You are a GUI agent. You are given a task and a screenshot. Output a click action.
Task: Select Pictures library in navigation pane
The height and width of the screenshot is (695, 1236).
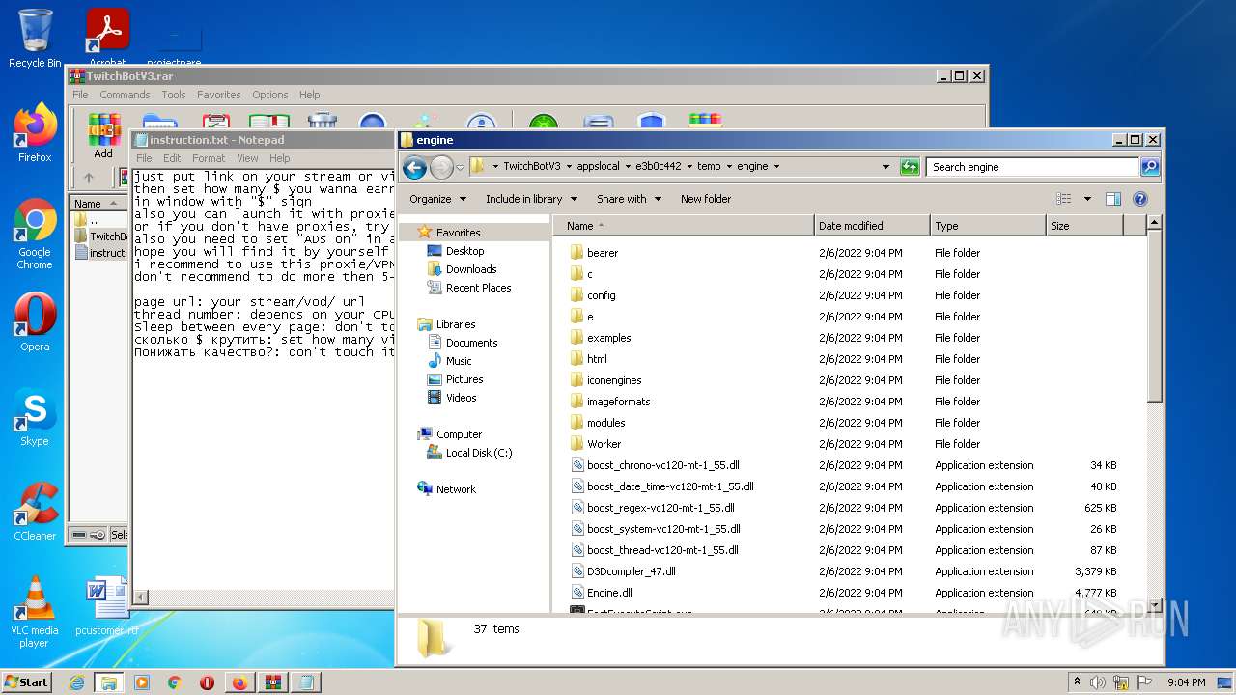(464, 379)
